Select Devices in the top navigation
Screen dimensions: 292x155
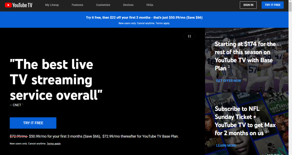pos(128,5)
